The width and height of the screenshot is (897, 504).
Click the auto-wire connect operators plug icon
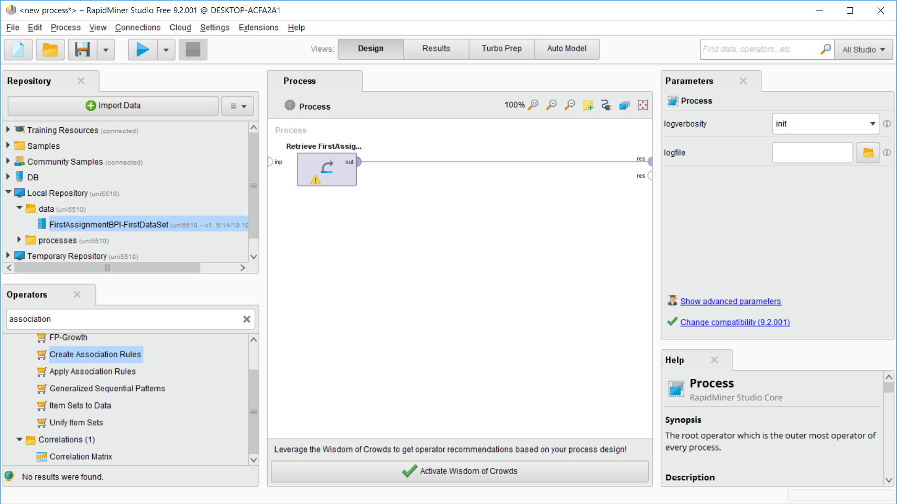click(x=606, y=105)
